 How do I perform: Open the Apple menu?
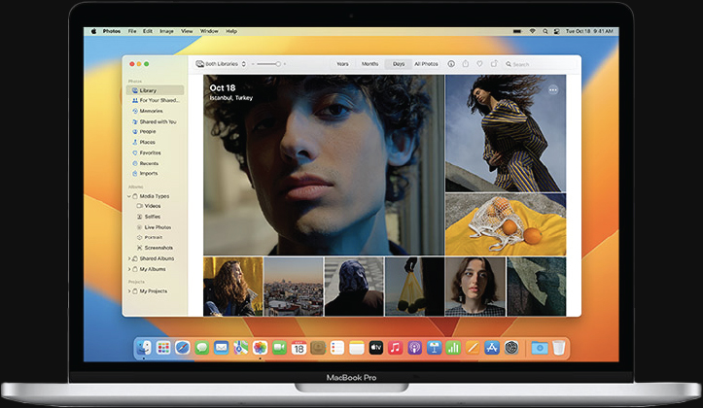(x=93, y=31)
